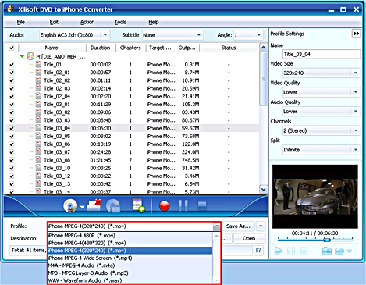Click the title list vertical scrollbar thumb
The image size is (366, 285).
[x=264, y=79]
